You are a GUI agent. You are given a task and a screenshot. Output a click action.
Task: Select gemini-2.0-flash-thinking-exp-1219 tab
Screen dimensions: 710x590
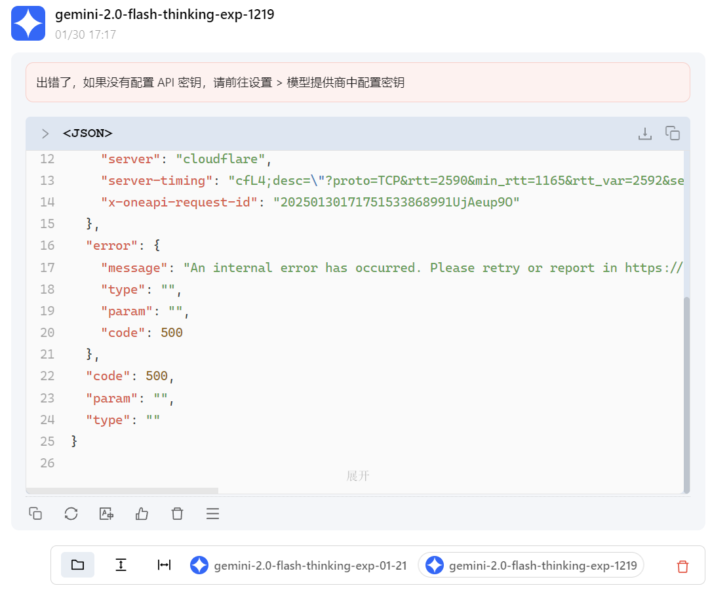point(530,565)
